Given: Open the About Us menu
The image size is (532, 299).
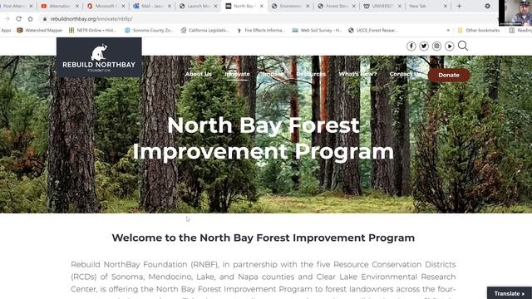Looking at the screenshot, I should coord(199,74).
